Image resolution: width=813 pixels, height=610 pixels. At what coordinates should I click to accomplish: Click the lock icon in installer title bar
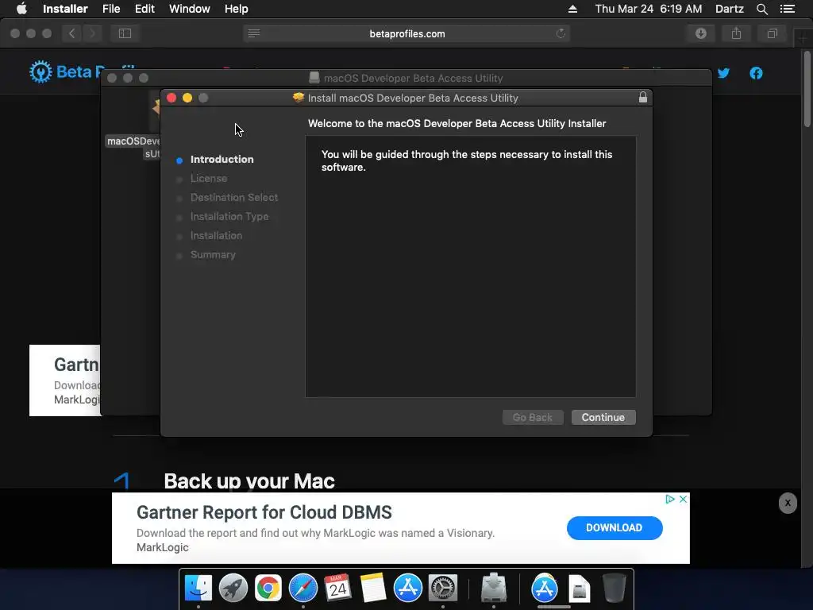[x=643, y=98]
